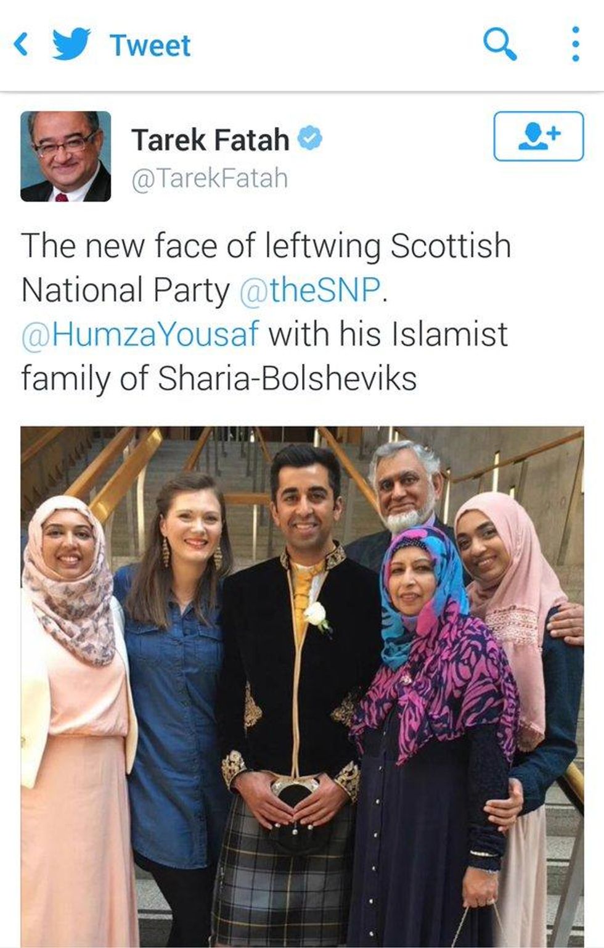The width and height of the screenshot is (604, 948).
Task: Click the Twitter bird logo
Action: [x=72, y=45]
